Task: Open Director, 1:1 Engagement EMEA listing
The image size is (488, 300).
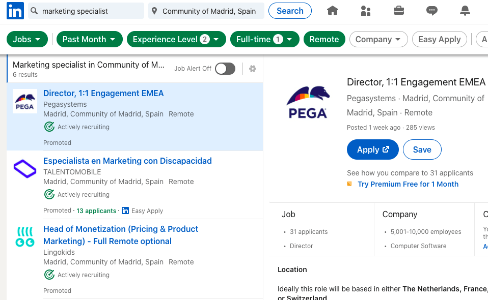Action: click(103, 93)
